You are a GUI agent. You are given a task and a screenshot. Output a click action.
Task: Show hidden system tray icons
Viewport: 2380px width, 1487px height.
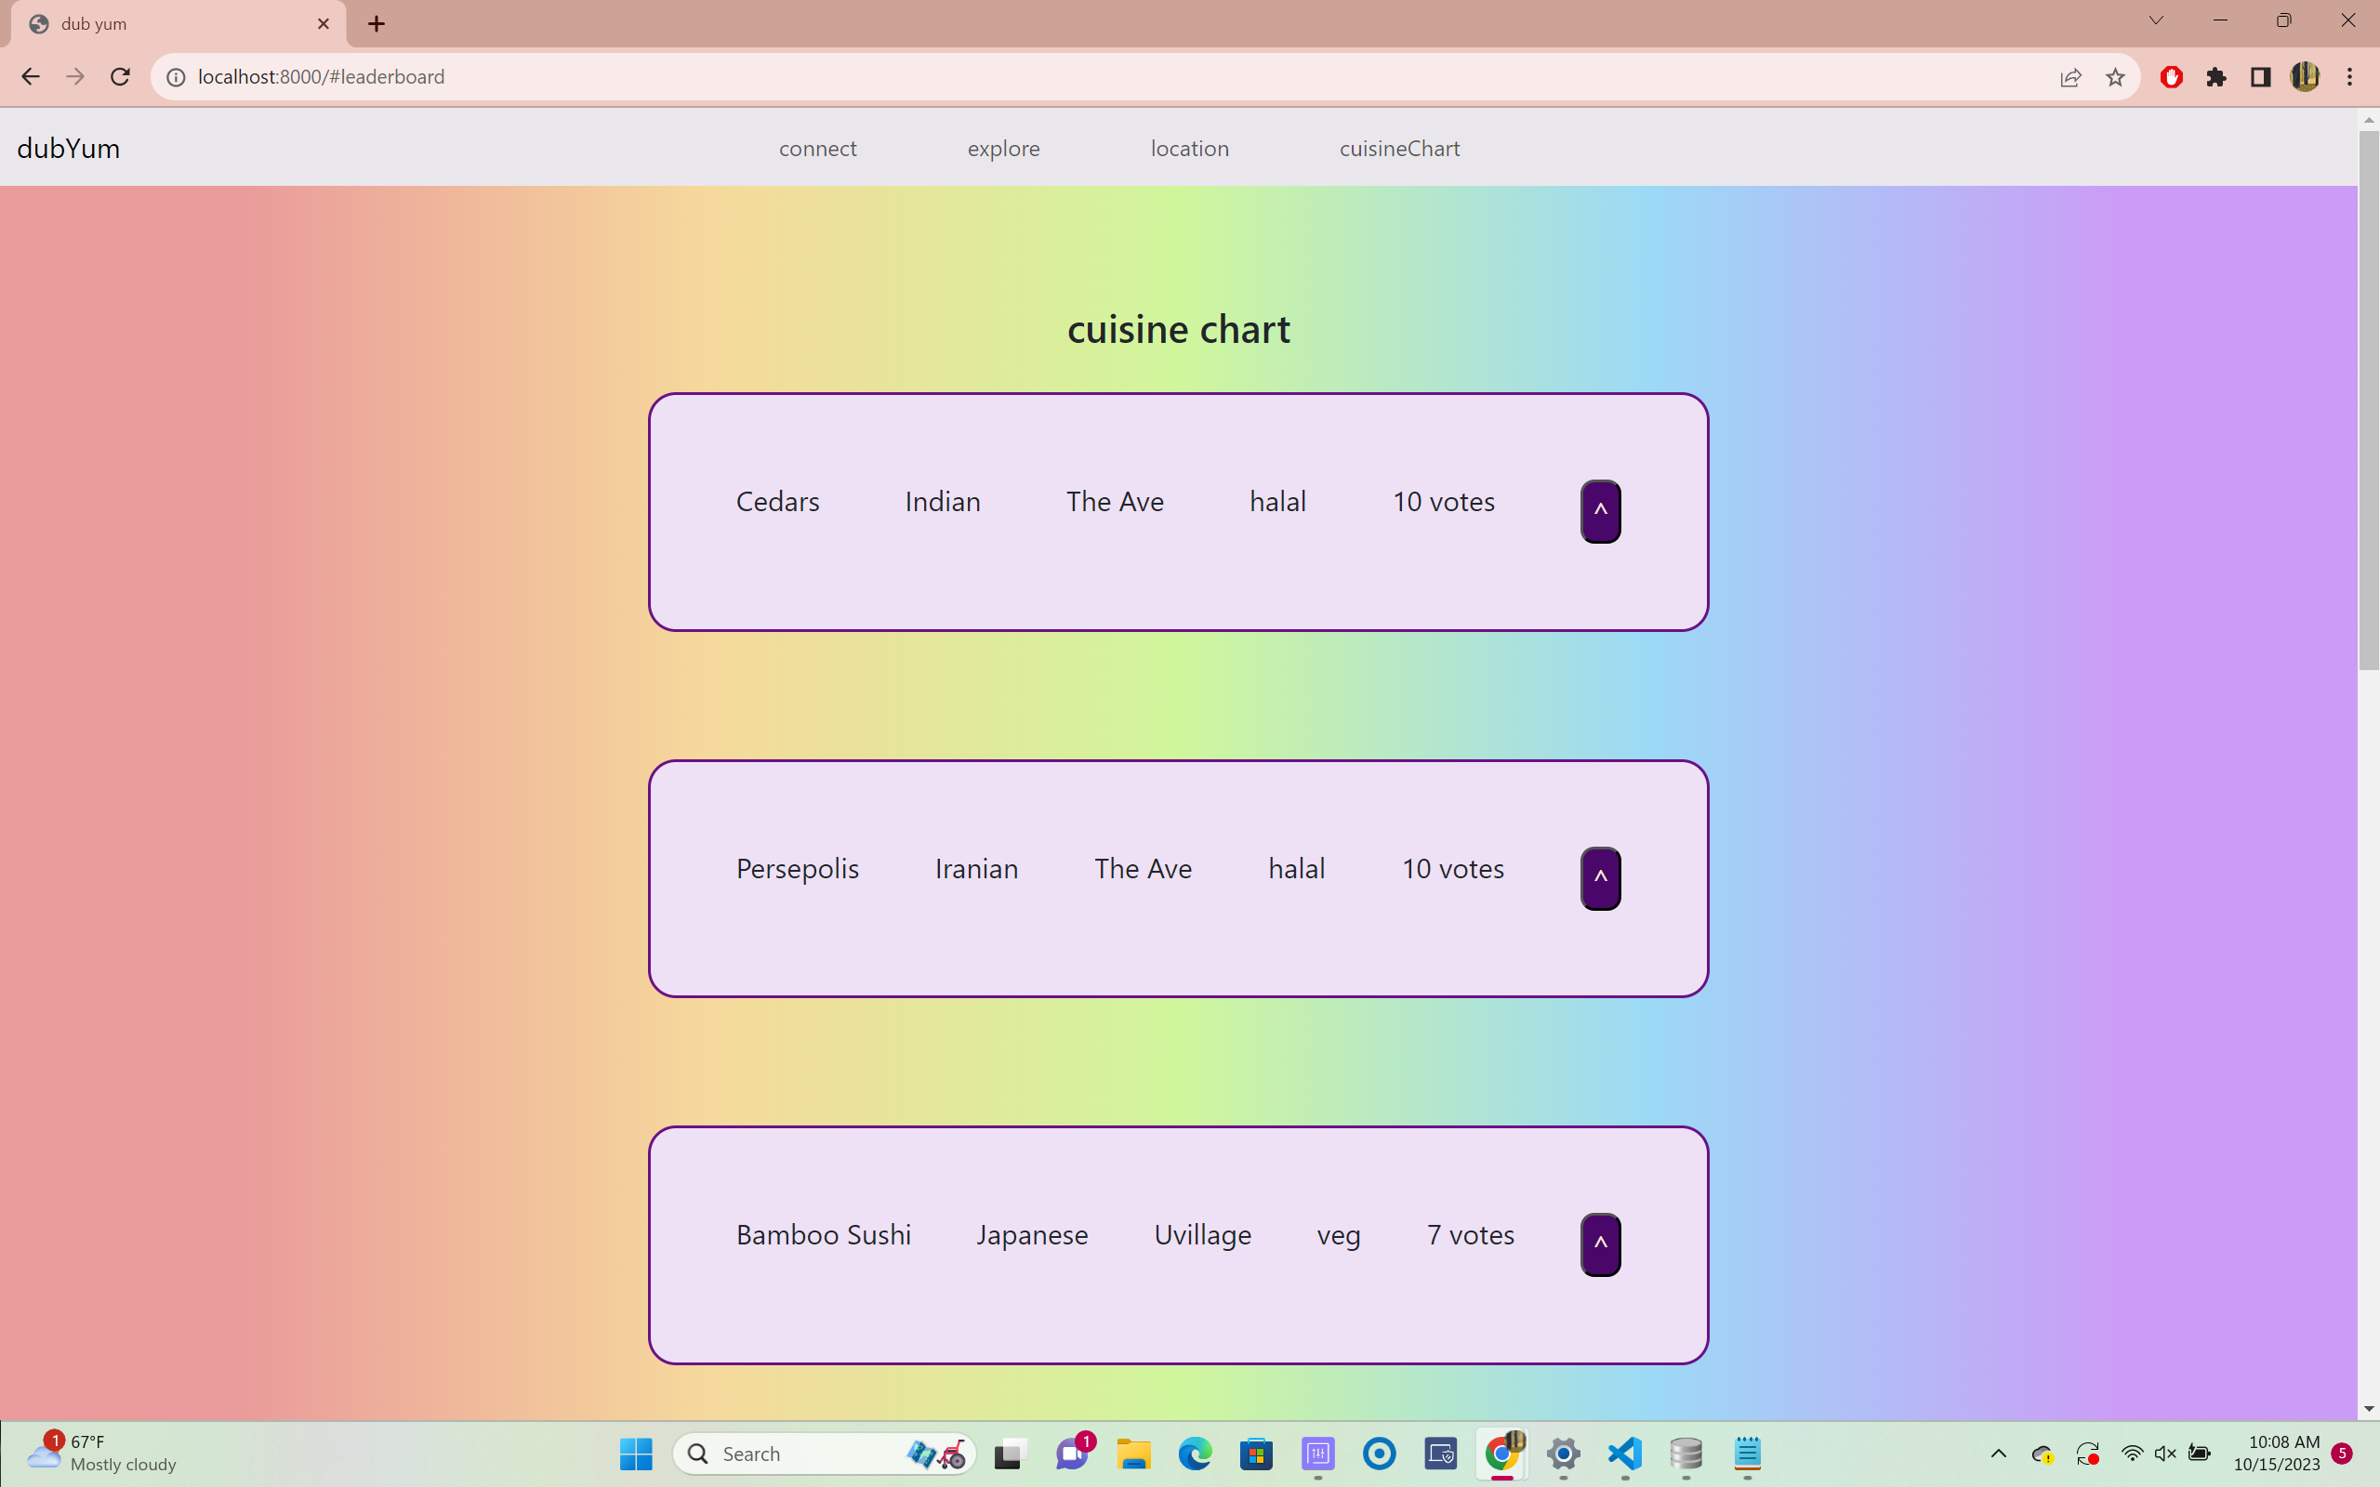pyautogui.click(x=1997, y=1454)
